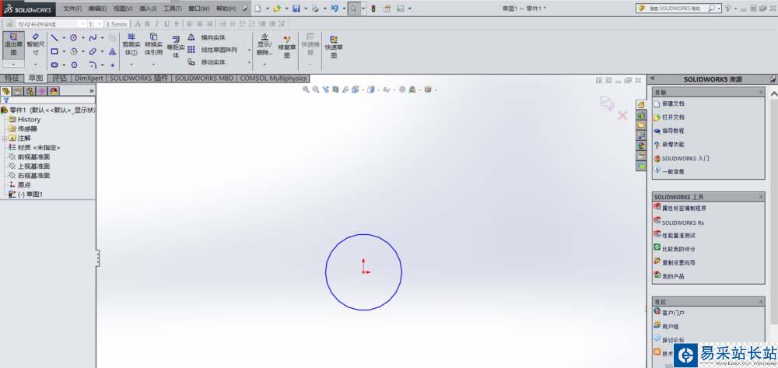Click 打开文档 link in resources pane
The width and height of the screenshot is (778, 368).
673,117
